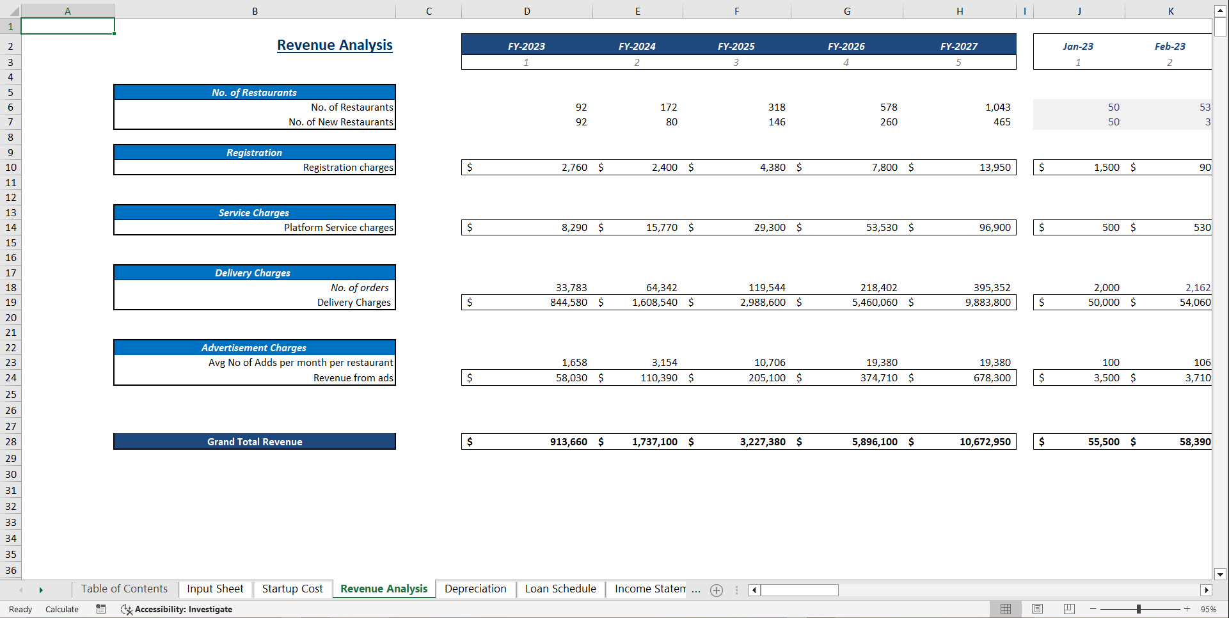Open Accessibility: Investigate checker
Screen dimensions: 1229x618
(176, 609)
